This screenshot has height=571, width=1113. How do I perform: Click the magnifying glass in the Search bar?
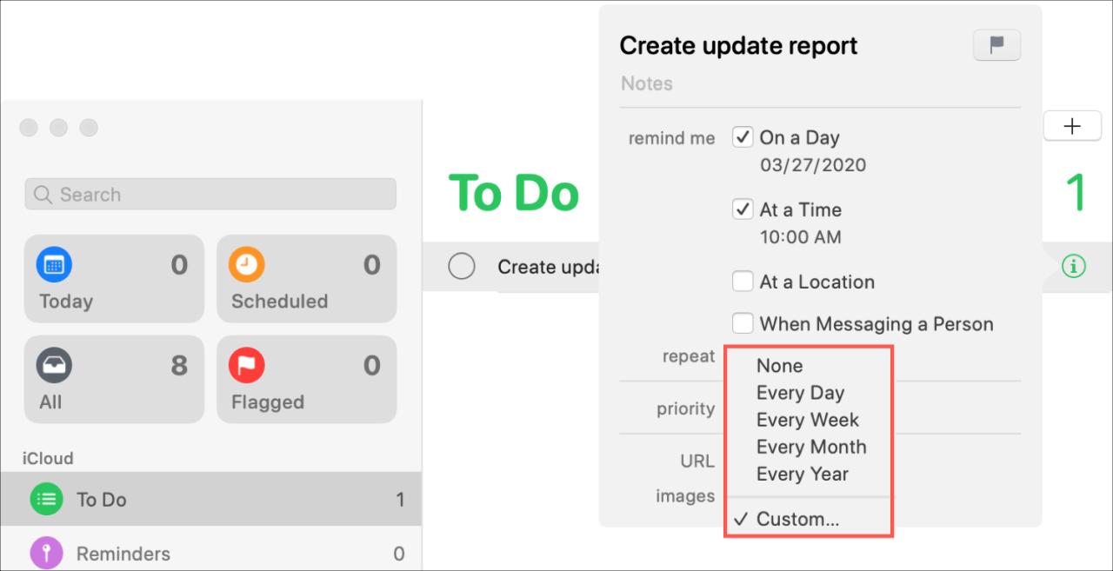tap(43, 195)
